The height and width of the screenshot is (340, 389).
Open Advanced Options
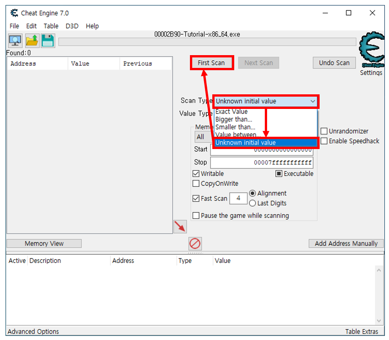point(33,331)
